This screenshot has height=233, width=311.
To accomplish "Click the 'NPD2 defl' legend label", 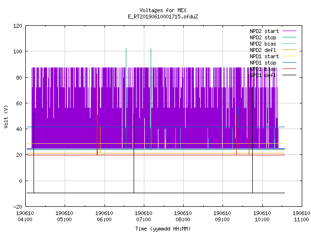I will (263, 50).
